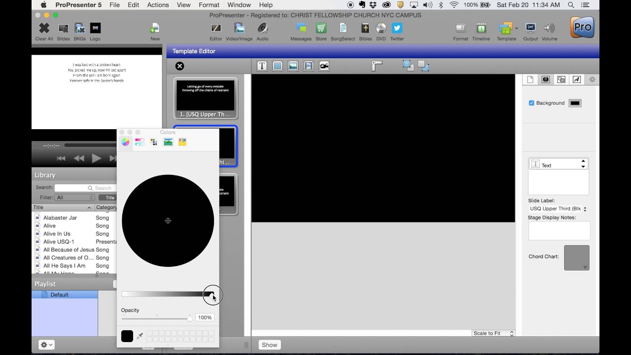
Task: Click the Output toolbar icon
Action: click(x=530, y=29)
